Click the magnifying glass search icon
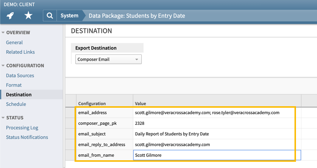Image resolution: width=317 pixels, height=168 pixels. (50, 15)
